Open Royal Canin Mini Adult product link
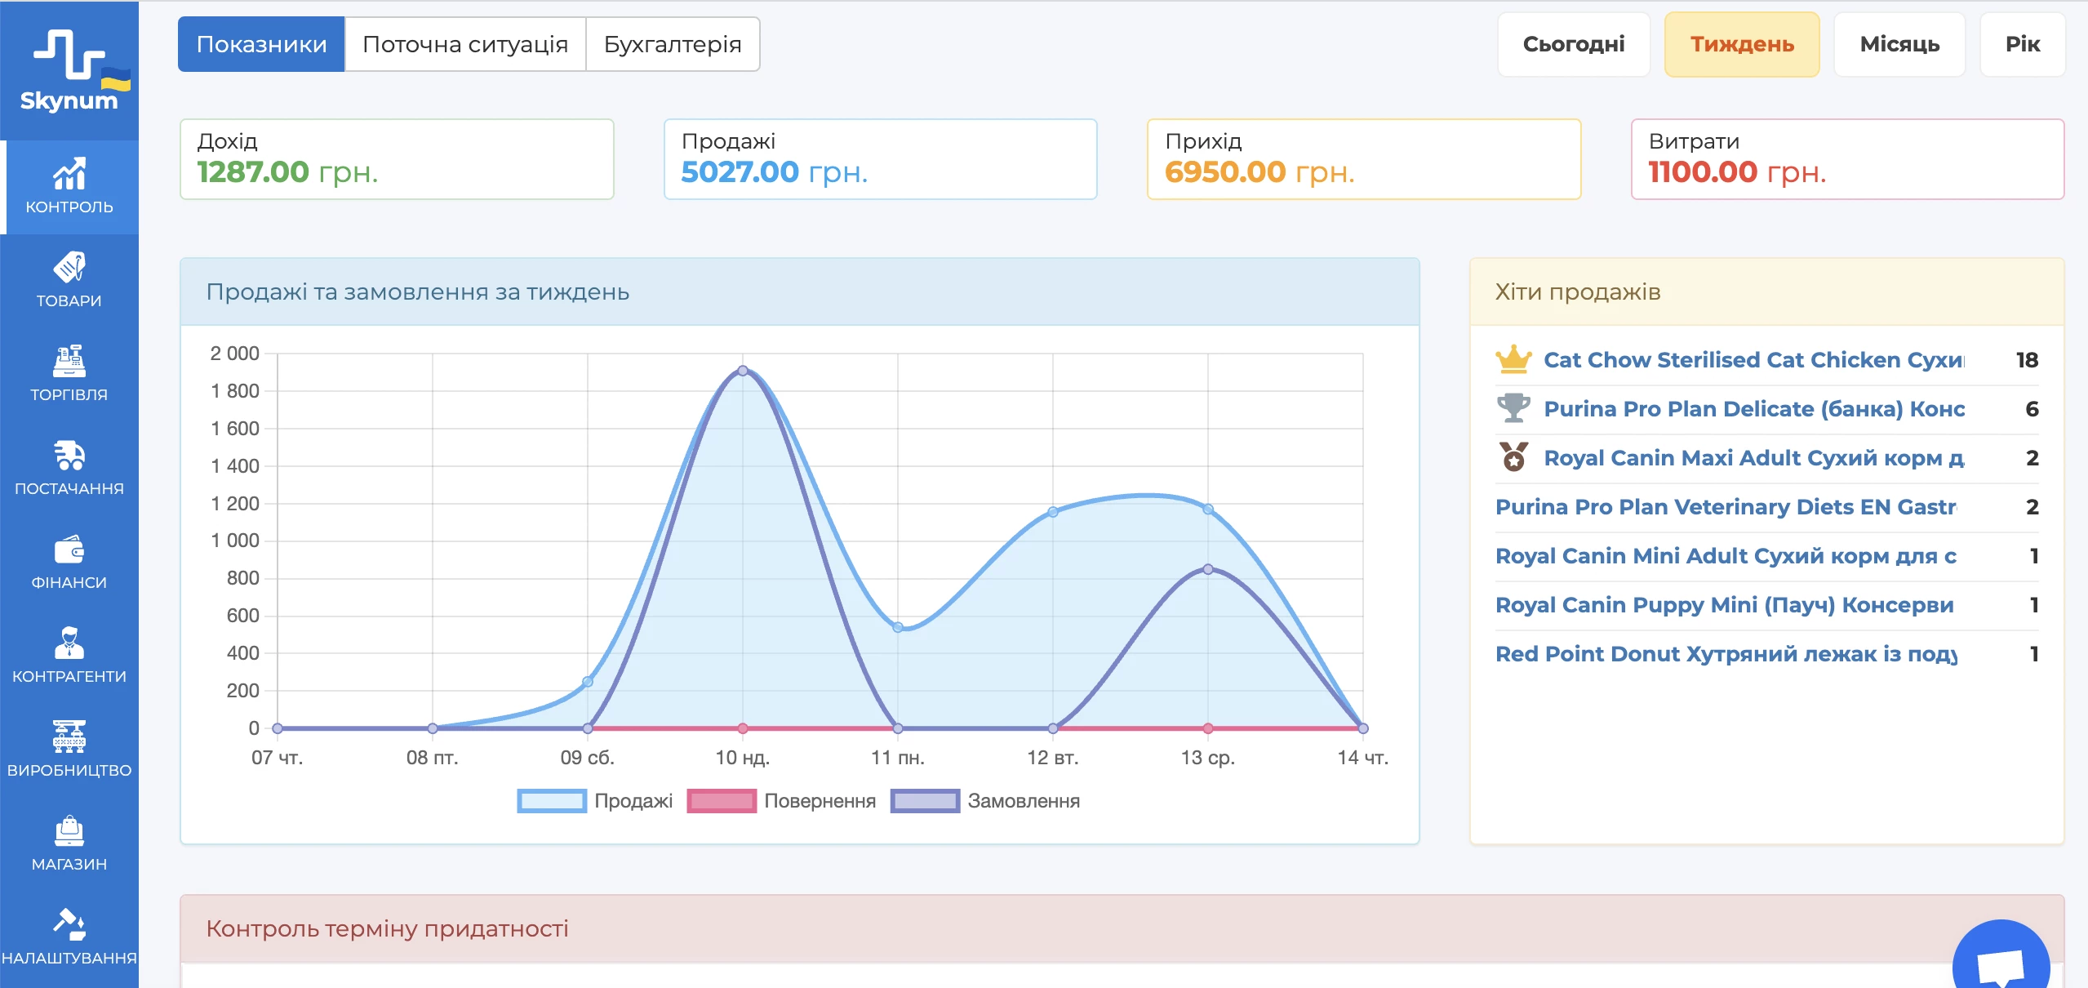Image resolution: width=2088 pixels, height=988 pixels. 1726,555
